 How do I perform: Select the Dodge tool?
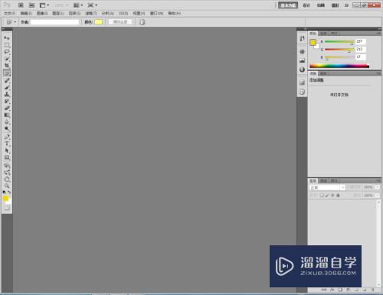click(7, 129)
